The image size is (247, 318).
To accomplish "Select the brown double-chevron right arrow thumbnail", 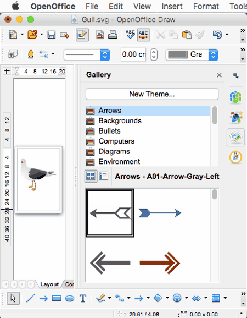I will [160, 263].
